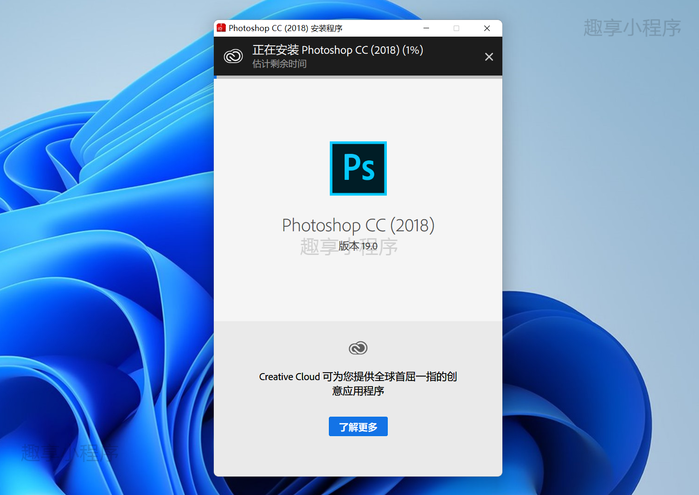This screenshot has width=699, height=495.
Task: Click '正在安装 Photoshop CC (2018) (1%)' text
Action: pos(338,50)
